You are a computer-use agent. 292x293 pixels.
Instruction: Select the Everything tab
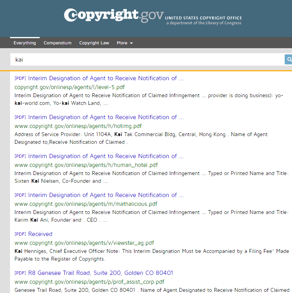point(25,43)
